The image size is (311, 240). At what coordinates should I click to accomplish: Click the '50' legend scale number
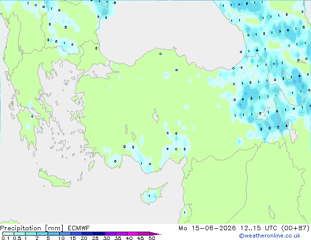(152, 238)
